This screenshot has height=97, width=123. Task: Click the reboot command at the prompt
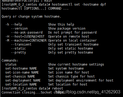tap(58, 88)
